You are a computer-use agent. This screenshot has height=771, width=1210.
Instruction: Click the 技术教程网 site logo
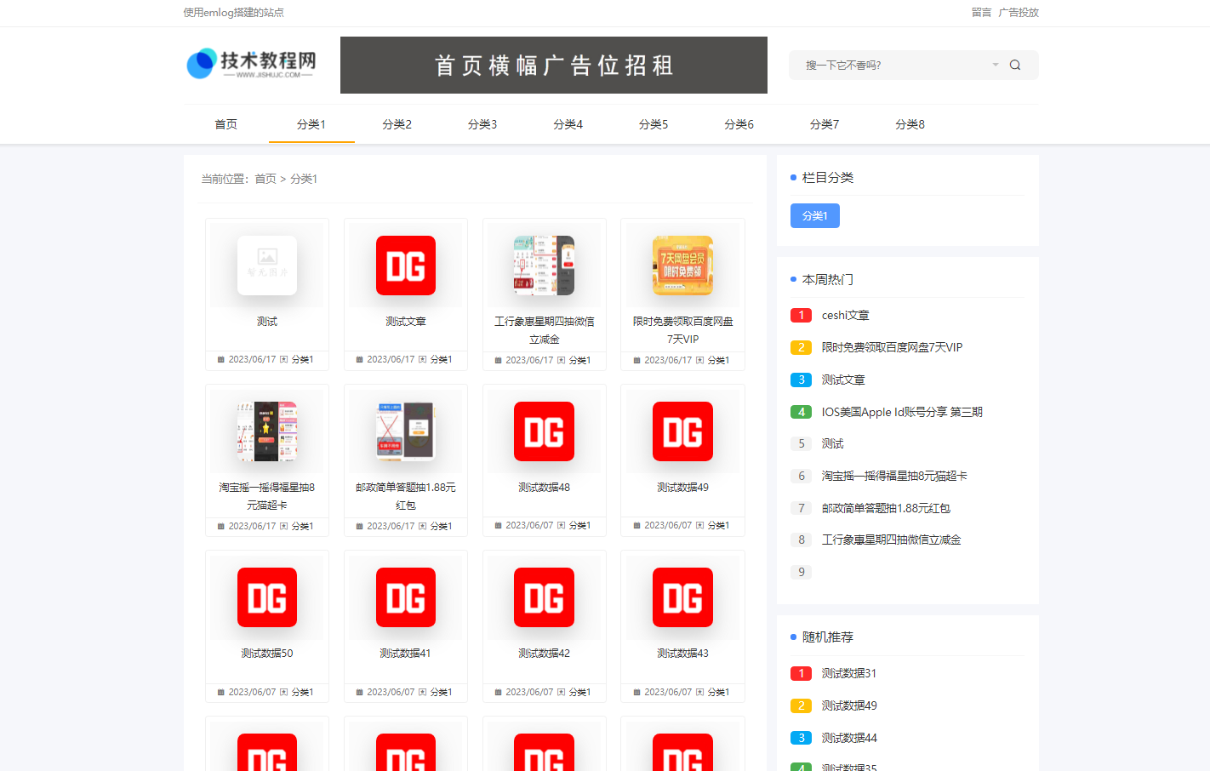click(x=251, y=64)
